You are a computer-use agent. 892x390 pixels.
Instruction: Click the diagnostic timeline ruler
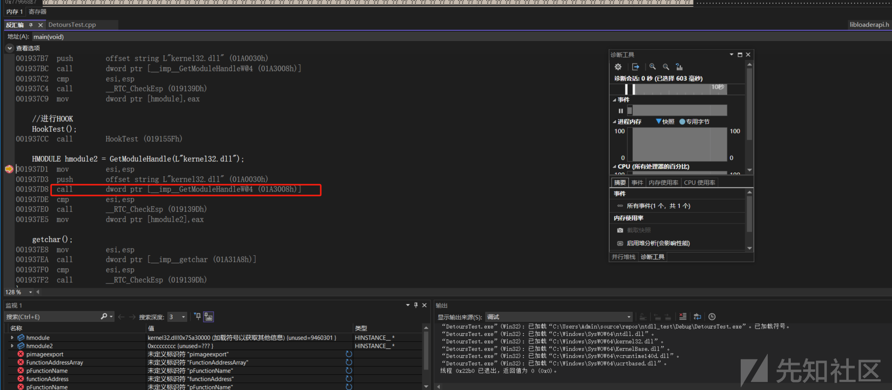click(x=677, y=88)
